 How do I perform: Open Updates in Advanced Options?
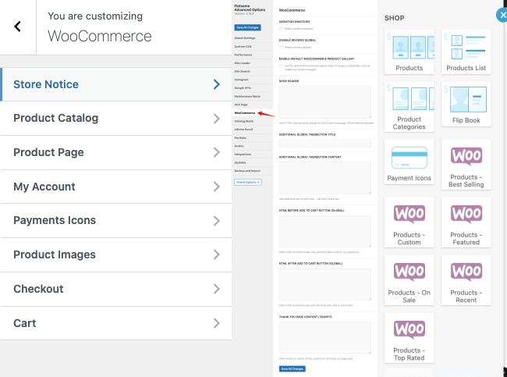(x=253, y=162)
